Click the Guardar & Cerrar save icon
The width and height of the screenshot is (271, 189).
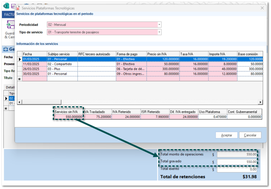pos(9,25)
